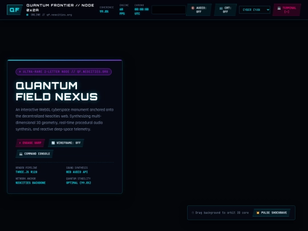Click the 'Quantum Frontier // Node 0x2A' title

click(x=60, y=7)
